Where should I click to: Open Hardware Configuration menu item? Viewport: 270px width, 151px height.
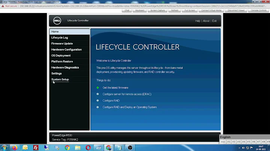(70, 50)
